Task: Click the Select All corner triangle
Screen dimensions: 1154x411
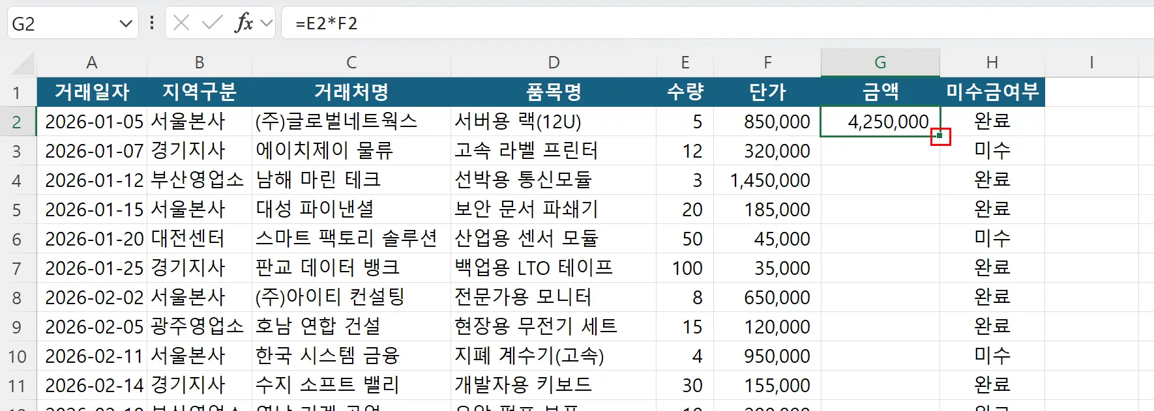Action: (23, 63)
